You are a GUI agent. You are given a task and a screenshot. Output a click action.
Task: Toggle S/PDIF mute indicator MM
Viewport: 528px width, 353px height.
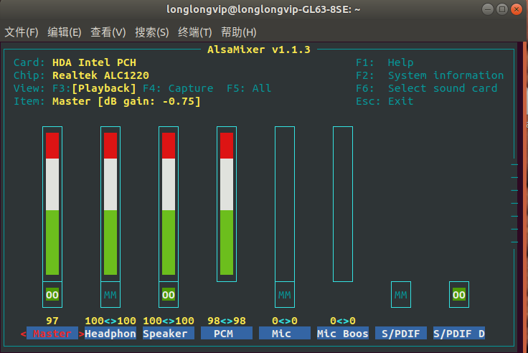401,295
